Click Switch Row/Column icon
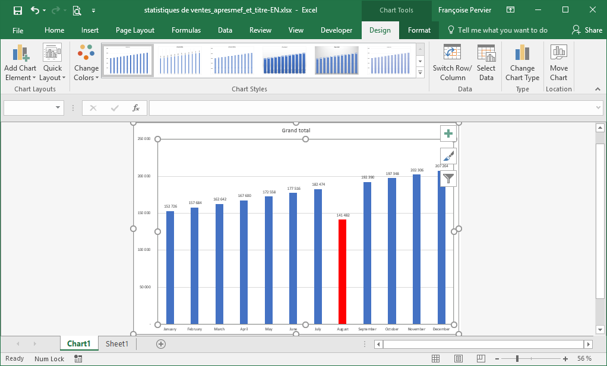The image size is (607, 366). pyautogui.click(x=453, y=53)
